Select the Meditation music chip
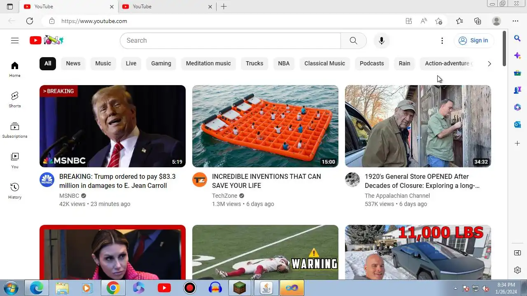This screenshot has height=296, width=527. tap(208, 63)
